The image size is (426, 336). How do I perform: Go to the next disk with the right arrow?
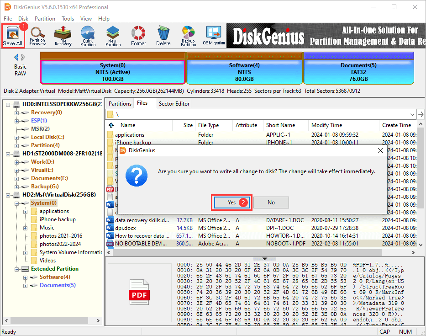coord(23,57)
